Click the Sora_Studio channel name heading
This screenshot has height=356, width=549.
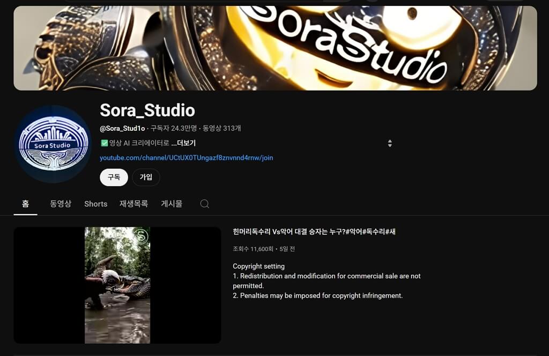[147, 110]
